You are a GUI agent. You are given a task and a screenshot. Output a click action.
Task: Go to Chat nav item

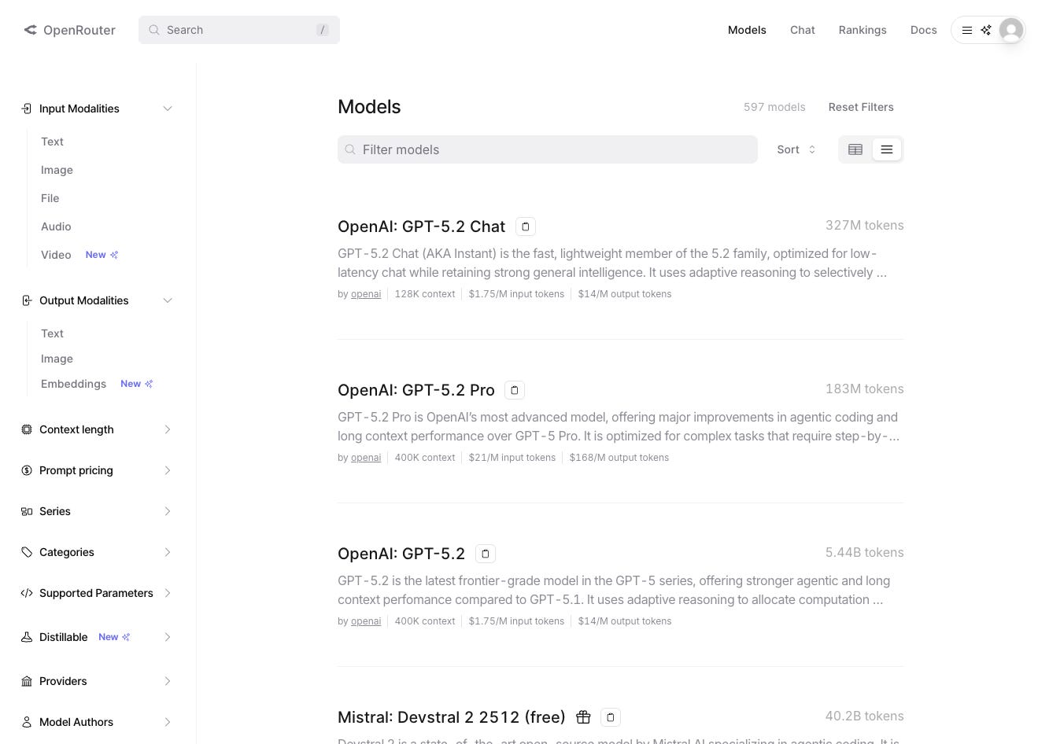tap(803, 30)
